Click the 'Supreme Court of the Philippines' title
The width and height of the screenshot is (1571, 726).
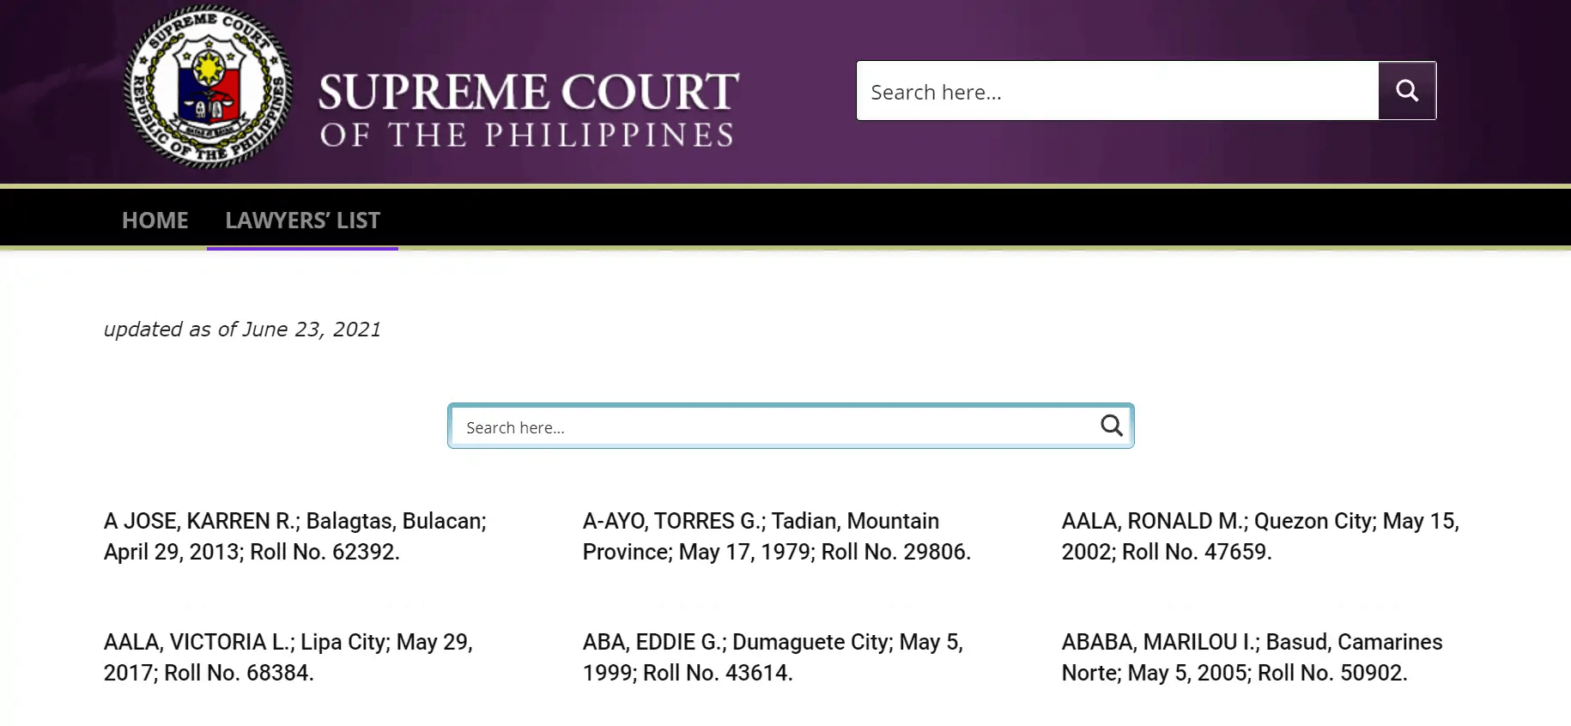tap(528, 109)
